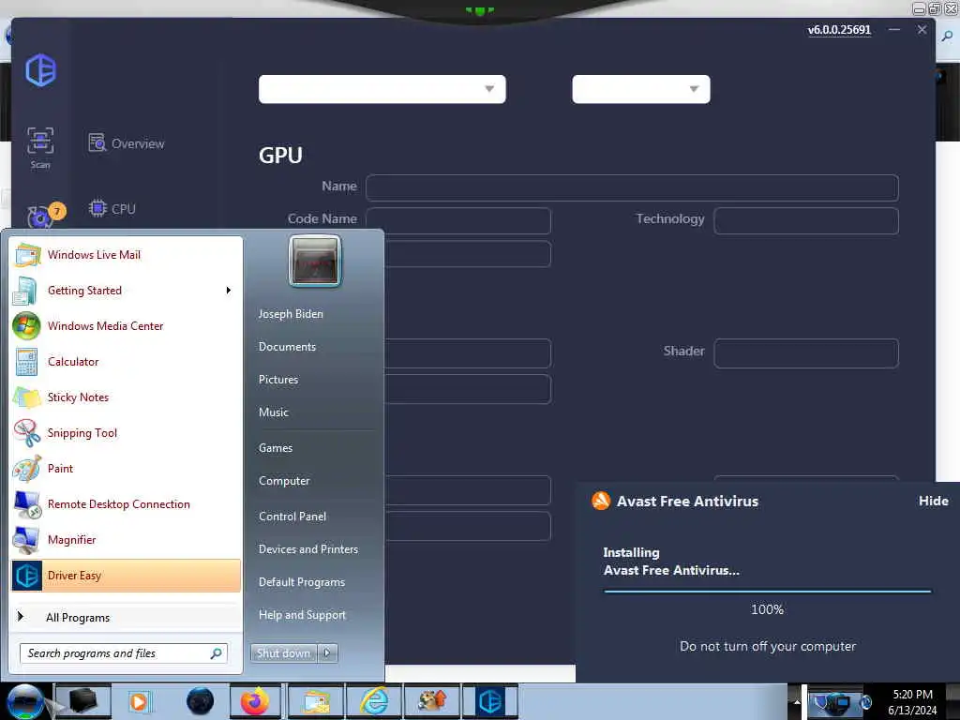Open Default Programs

click(x=301, y=582)
